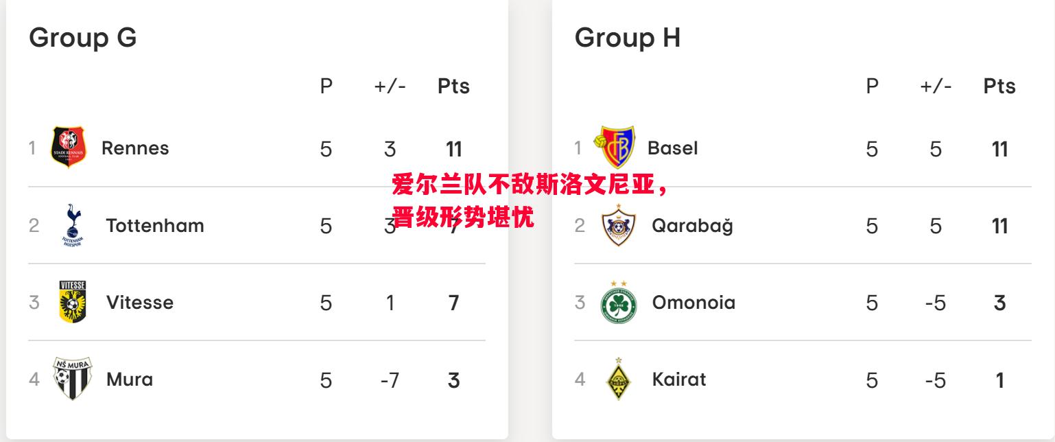Click the Qarabağ club badge
The height and width of the screenshot is (442, 1055).
click(618, 225)
